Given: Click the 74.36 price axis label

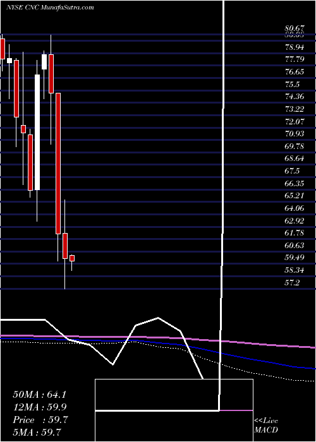Looking at the screenshot, I should (295, 97).
